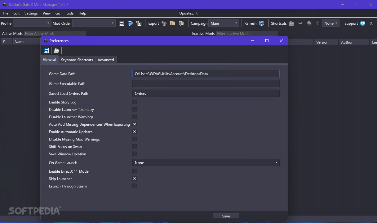This screenshot has height=223, width=377.
Task: Toggle Enable Story Log checkbox
Action: tap(135, 102)
